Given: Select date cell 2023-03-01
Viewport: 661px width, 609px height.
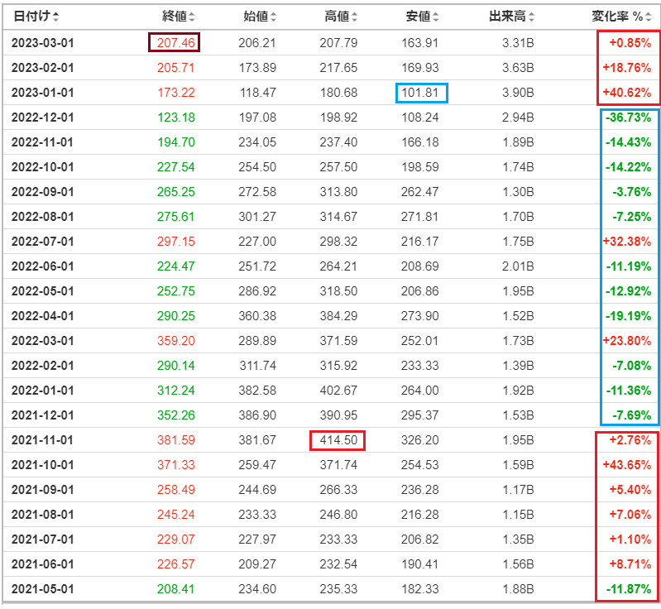Looking at the screenshot, I should (42, 42).
